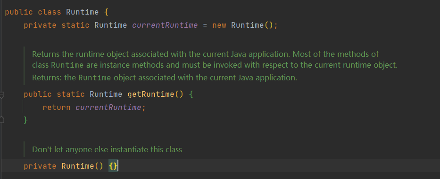Click opening brace after 'class Runtime'
440x179 pixels.
(x=106, y=12)
